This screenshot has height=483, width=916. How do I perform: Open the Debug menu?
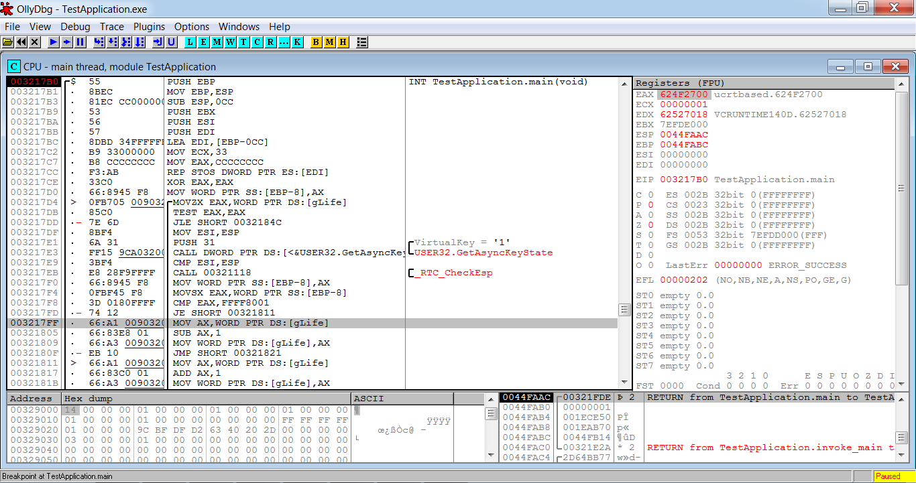coord(75,27)
